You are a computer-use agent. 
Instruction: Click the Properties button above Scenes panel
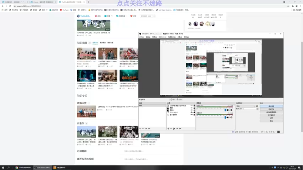tap(173, 99)
